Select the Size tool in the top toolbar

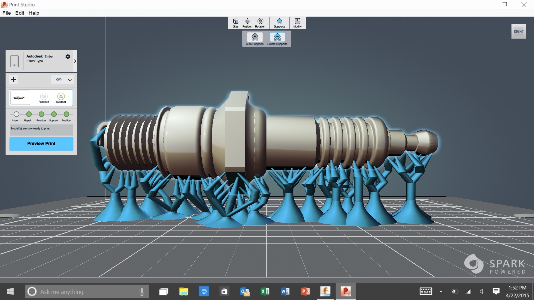point(236,23)
